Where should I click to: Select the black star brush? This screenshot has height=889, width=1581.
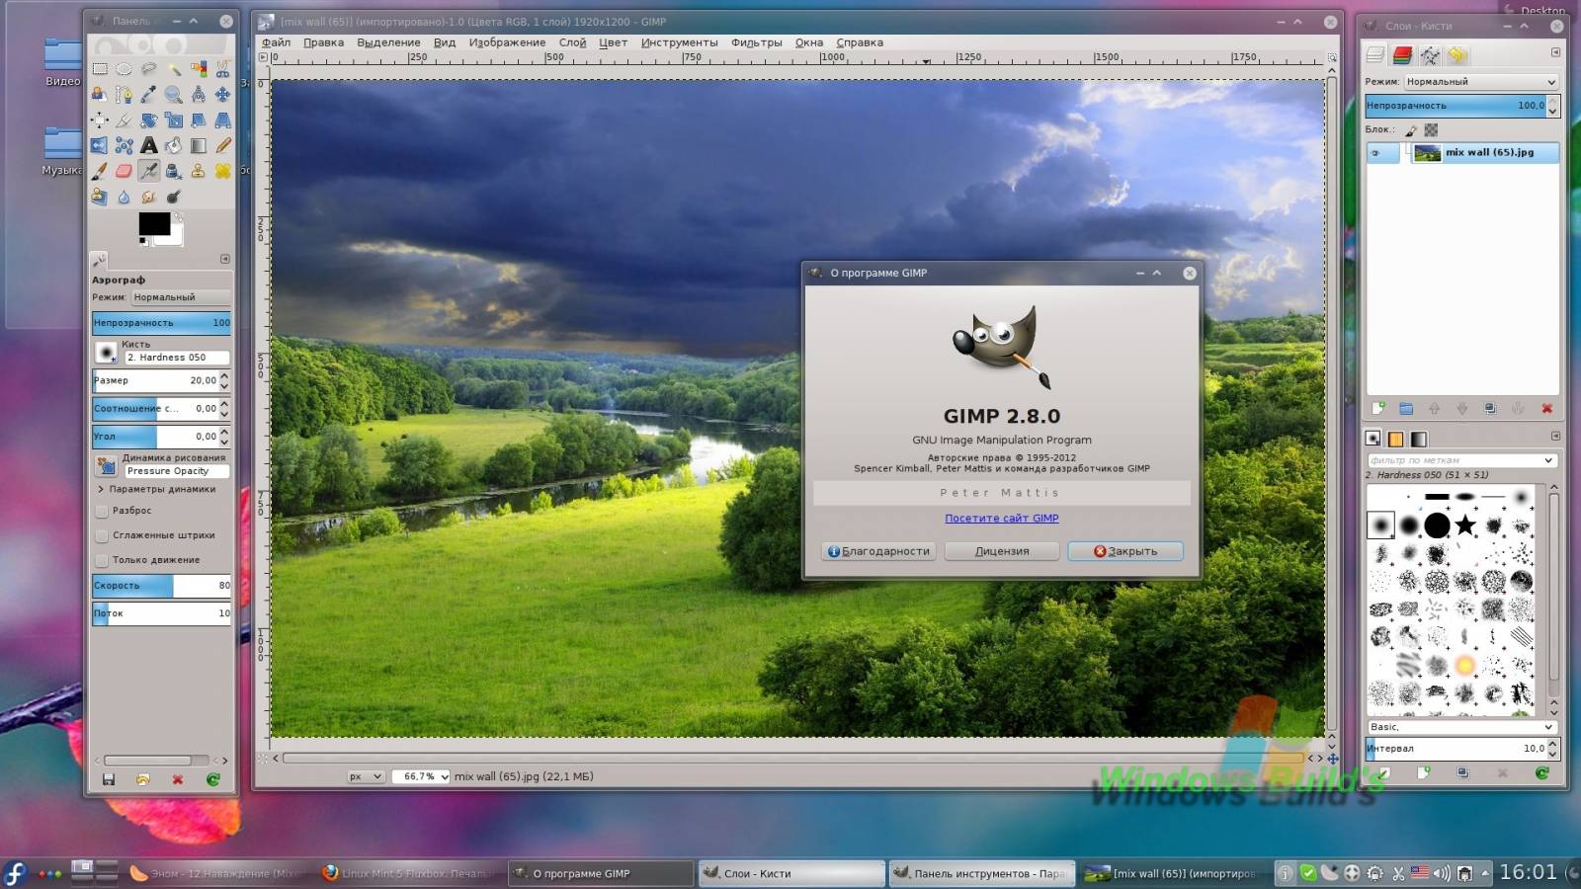coord(1465,525)
